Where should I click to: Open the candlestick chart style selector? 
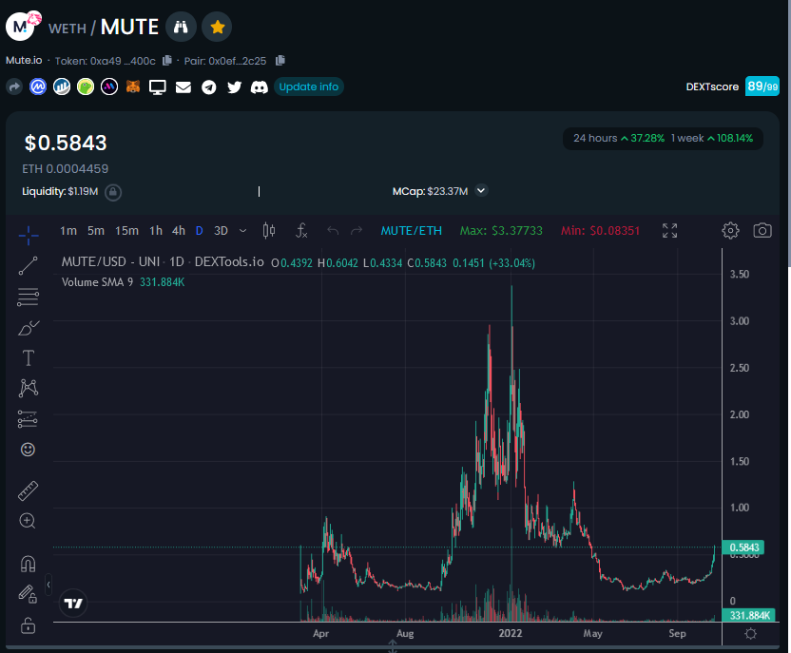[269, 231]
